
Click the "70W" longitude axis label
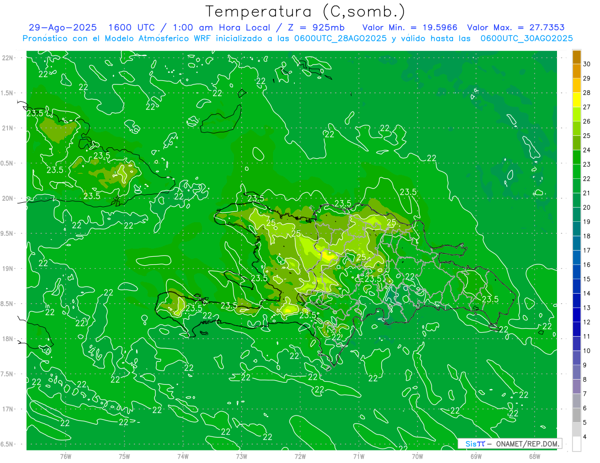click(x=417, y=456)
